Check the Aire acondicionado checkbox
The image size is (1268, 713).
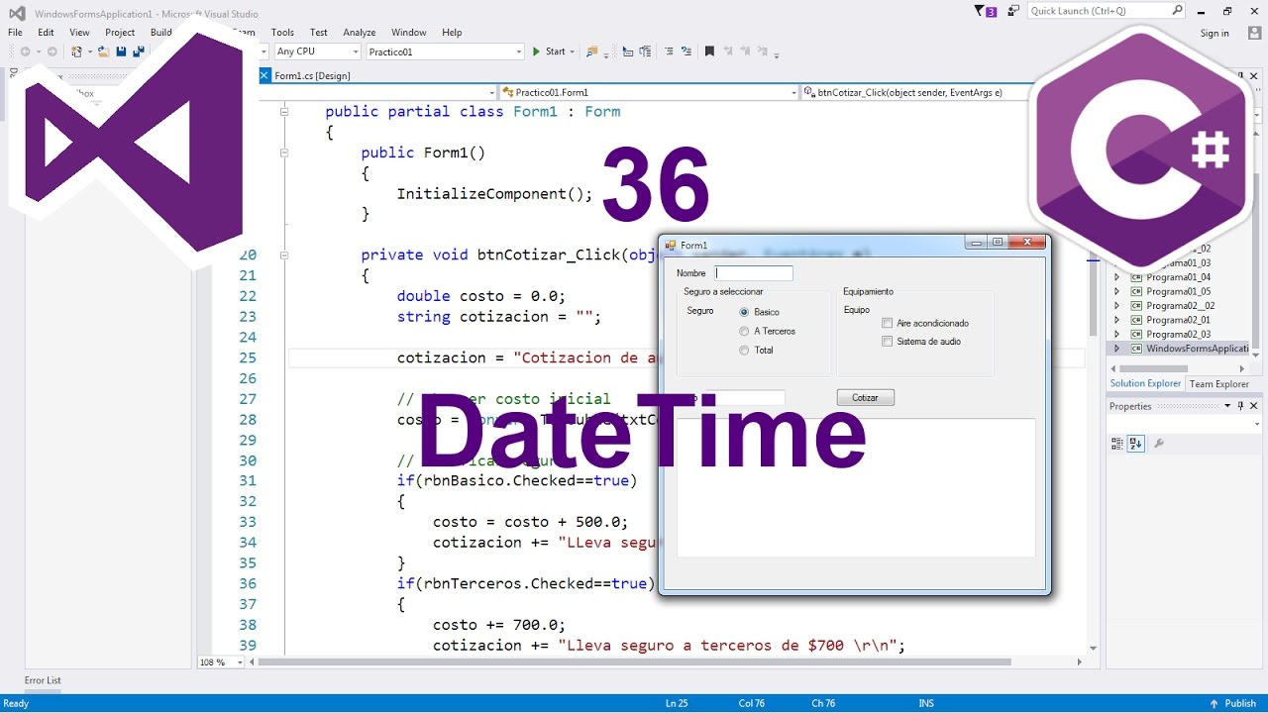887,323
